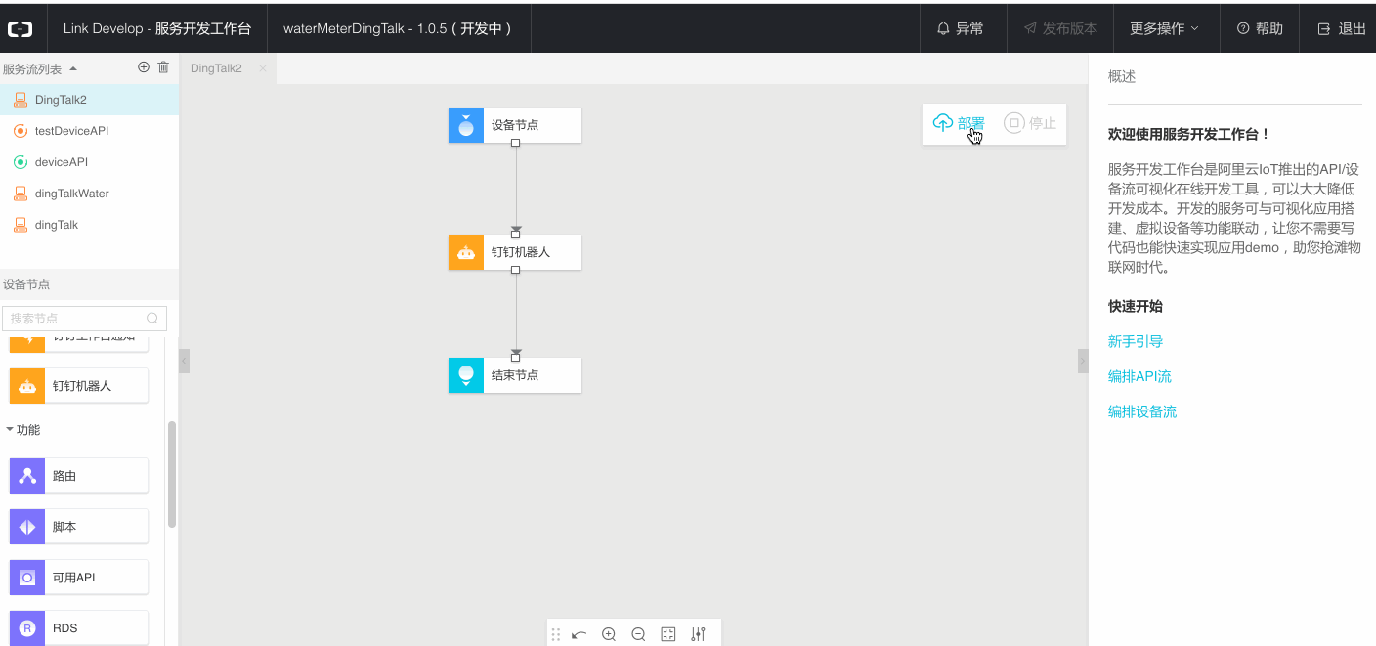The width and height of the screenshot is (1376, 646).
Task: Click the DingTalk2 flow list icon
Action: 20,100
